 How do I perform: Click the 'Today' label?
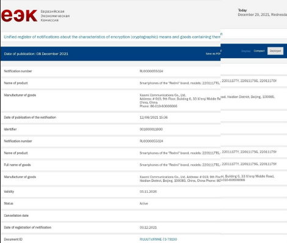pos(242,10)
